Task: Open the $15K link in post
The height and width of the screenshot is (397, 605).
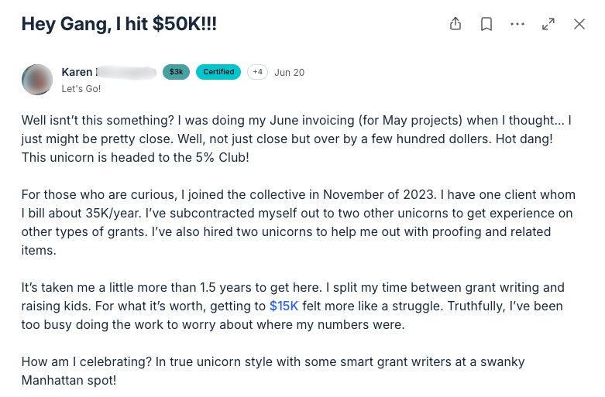Action: coord(284,306)
